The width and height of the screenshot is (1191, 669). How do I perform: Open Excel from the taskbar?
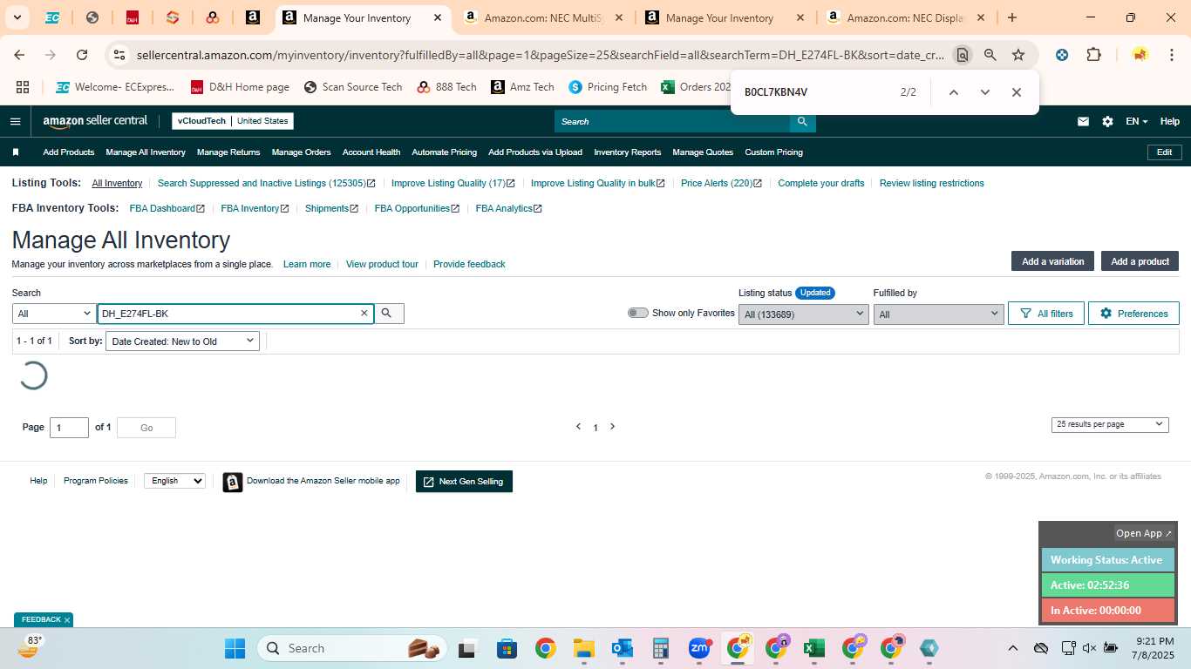pos(813,648)
